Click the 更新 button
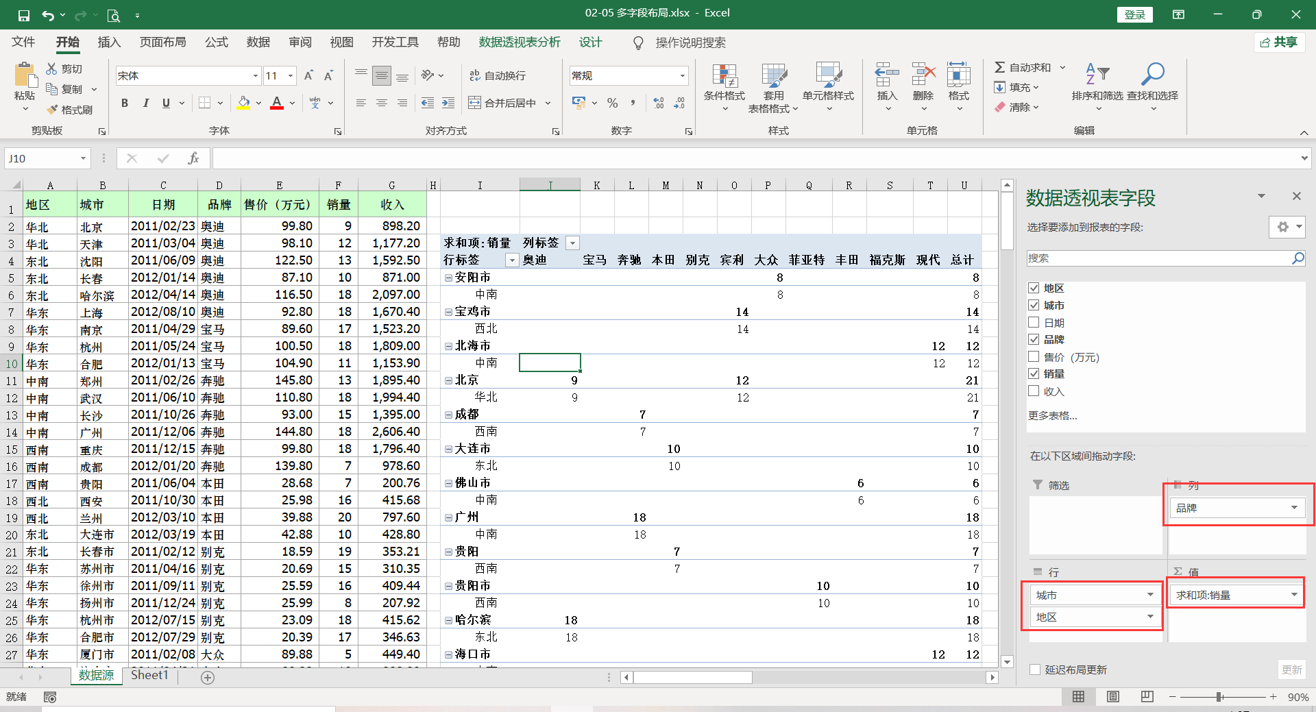Viewport: 1316px width, 712px height. [x=1291, y=670]
